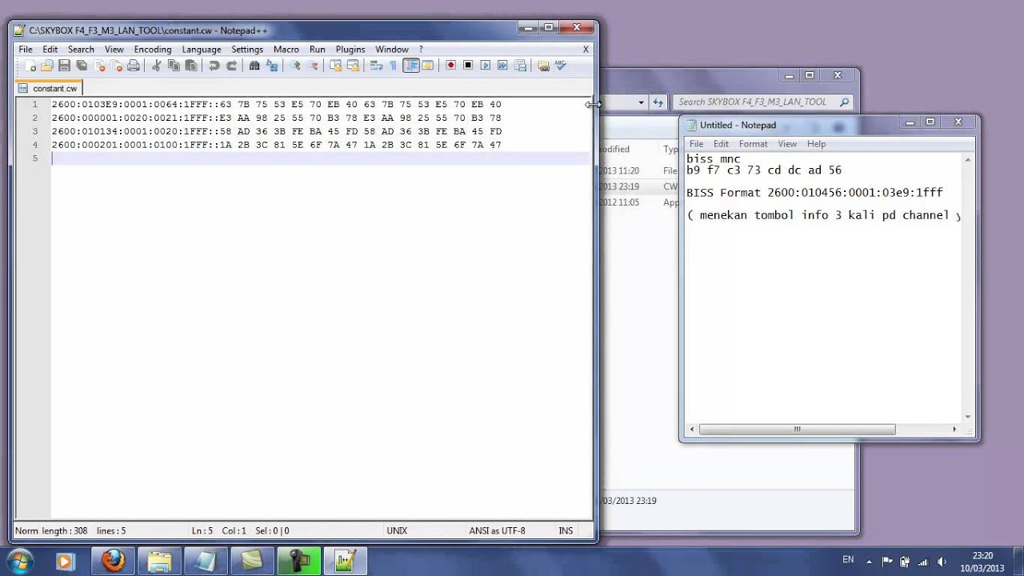Click the Notepad++ taskbar icon

(345, 561)
